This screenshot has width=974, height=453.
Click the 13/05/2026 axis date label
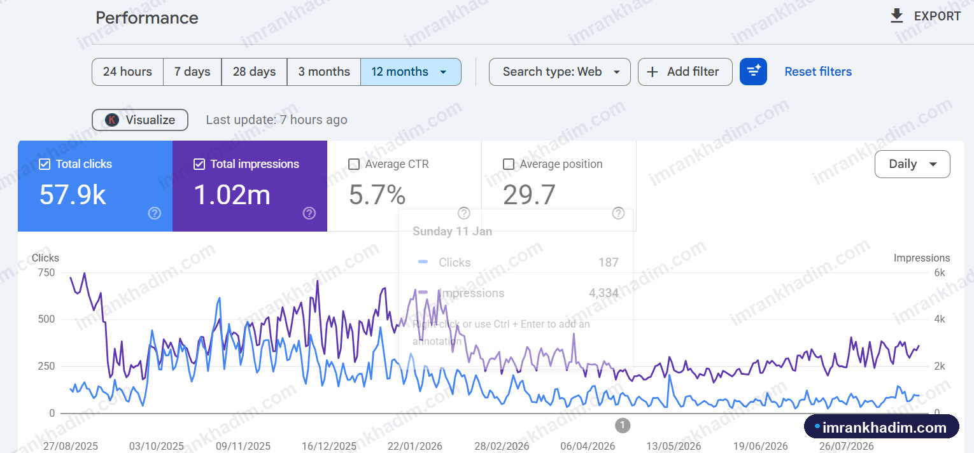tap(674, 446)
